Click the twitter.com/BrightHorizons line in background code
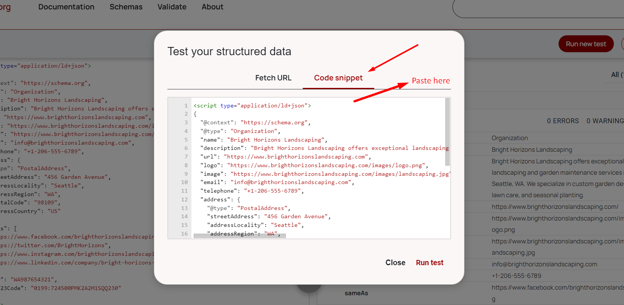The width and height of the screenshot is (624, 305). coord(56,245)
